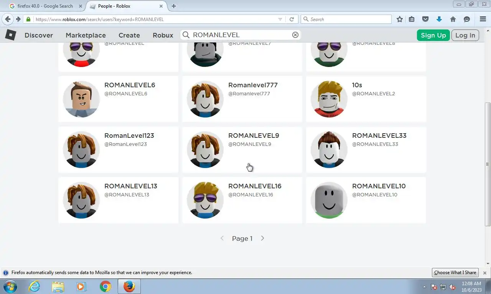
Task: Close the Google Search tab
Action: click(81, 6)
